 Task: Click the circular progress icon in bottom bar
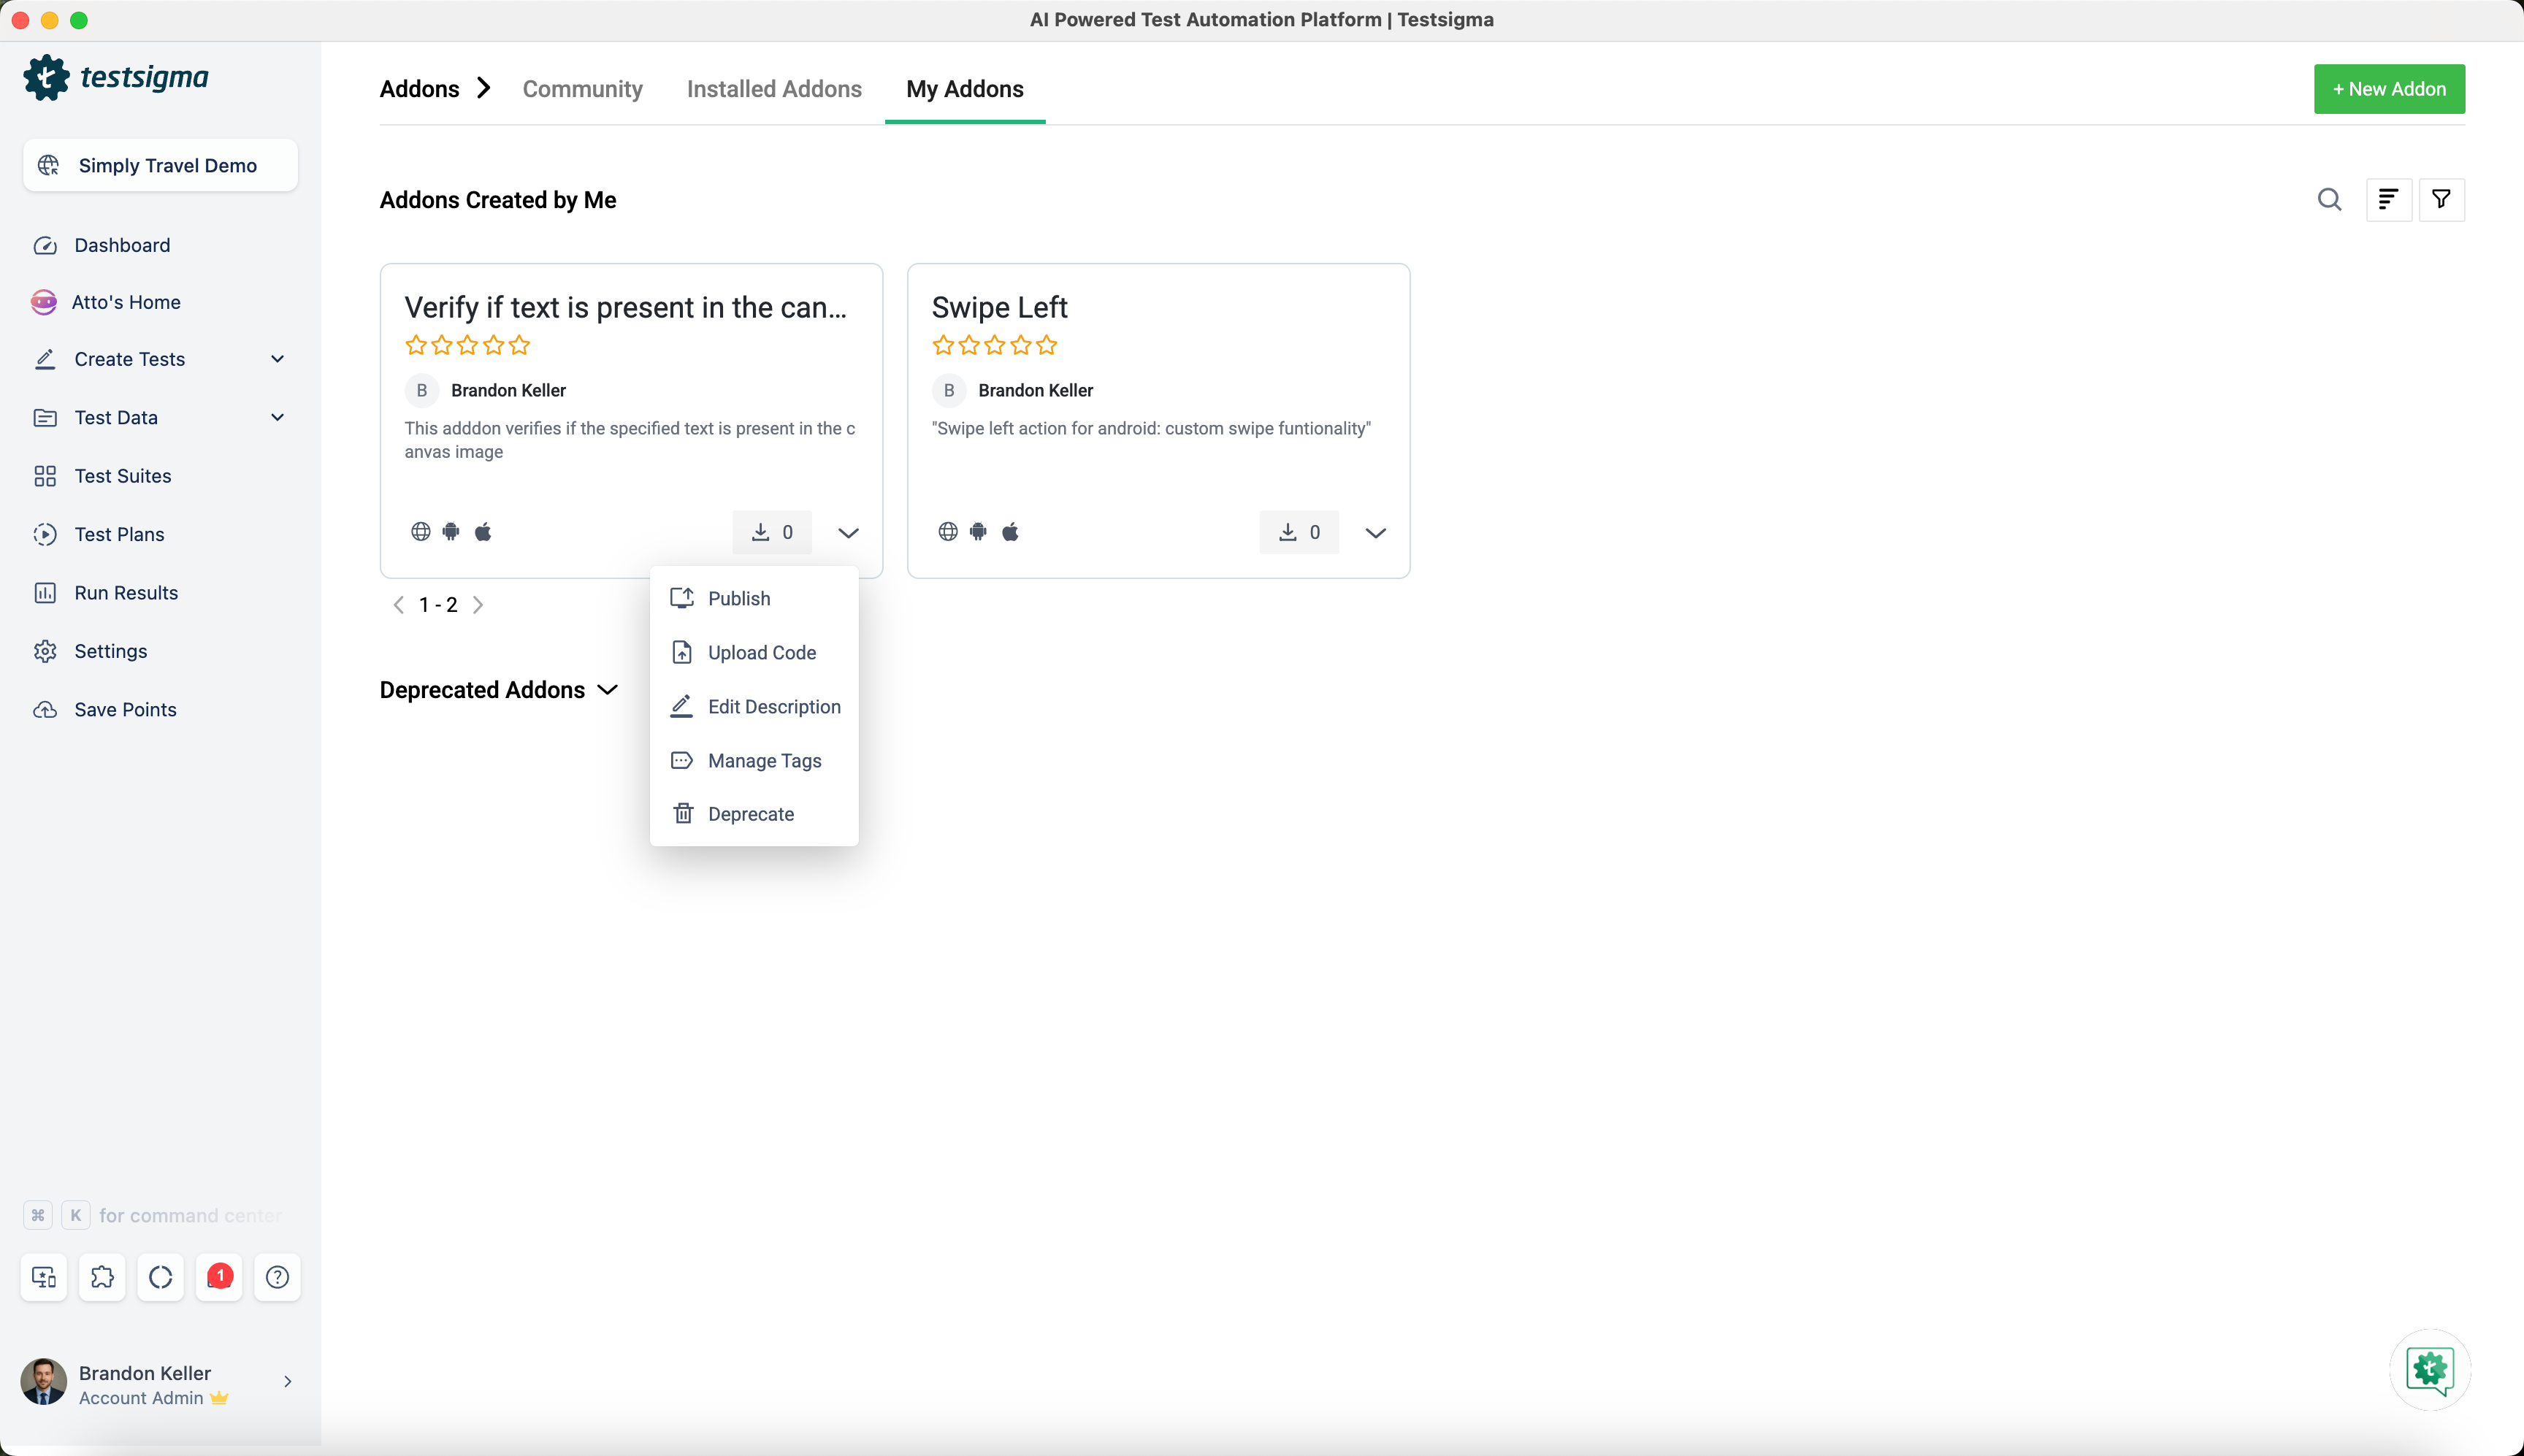(x=160, y=1277)
